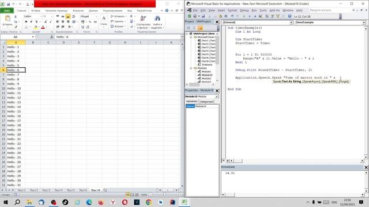Click Find and Select binoculars in Excel ribbon
The image size is (369, 207).
(x=157, y=18)
